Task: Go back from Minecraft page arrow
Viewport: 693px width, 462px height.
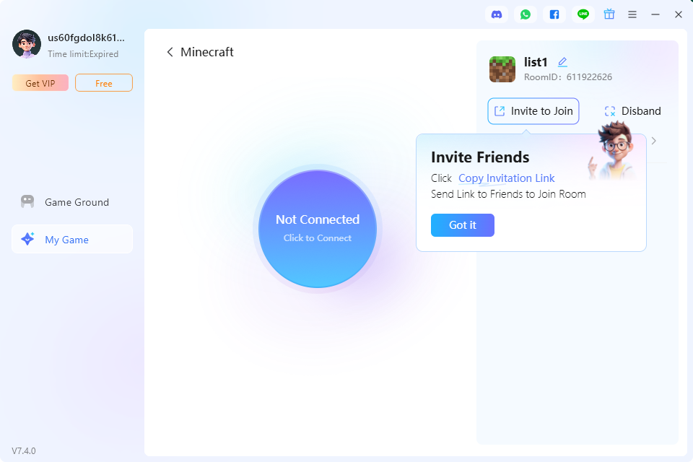Action: click(x=170, y=52)
